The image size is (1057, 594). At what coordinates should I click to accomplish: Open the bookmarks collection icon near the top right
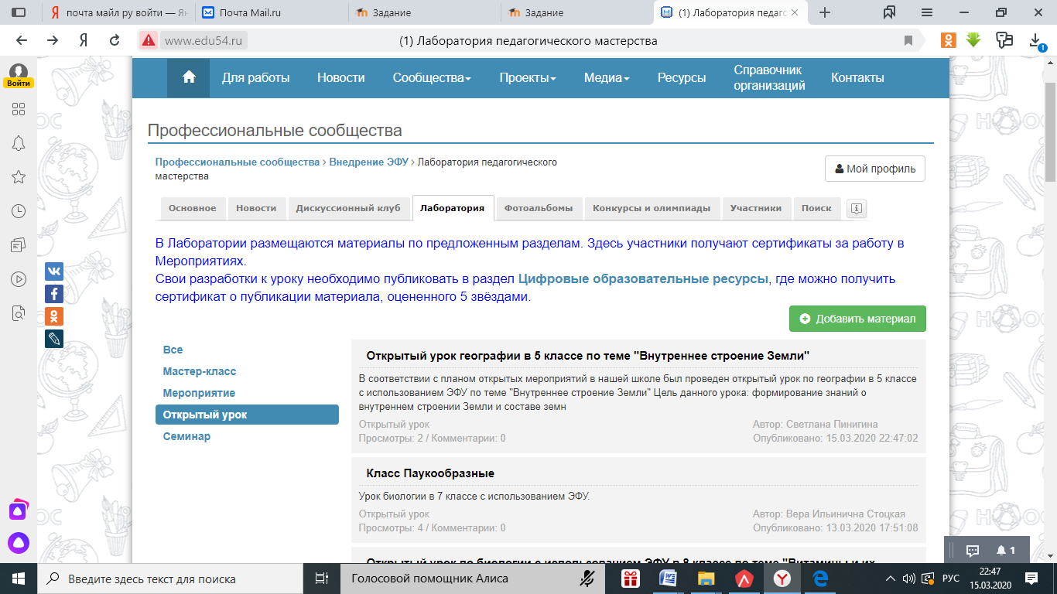coord(889,12)
